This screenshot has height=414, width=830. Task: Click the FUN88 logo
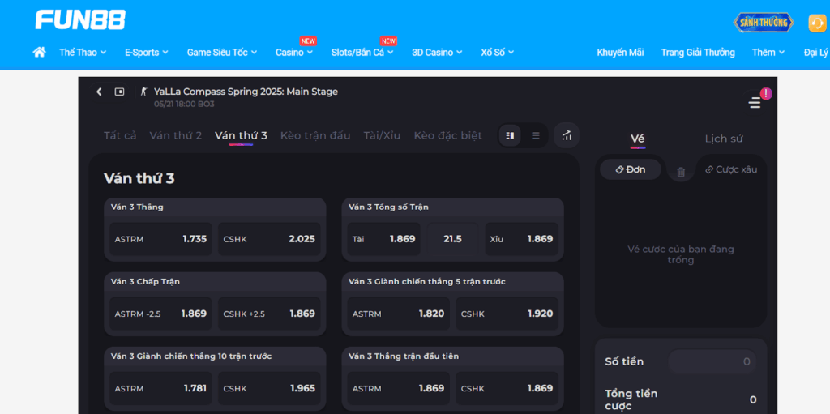(x=80, y=19)
